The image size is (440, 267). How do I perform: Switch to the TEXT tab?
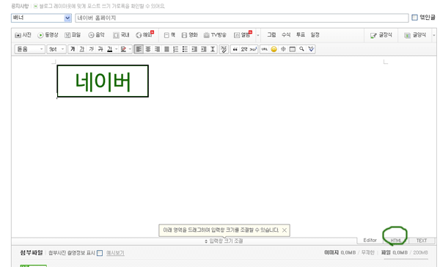pyautogui.click(x=422, y=241)
